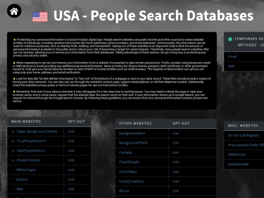
Task: Click the lightbulb icon before 'Protecting your personal'
Action: [15, 40]
